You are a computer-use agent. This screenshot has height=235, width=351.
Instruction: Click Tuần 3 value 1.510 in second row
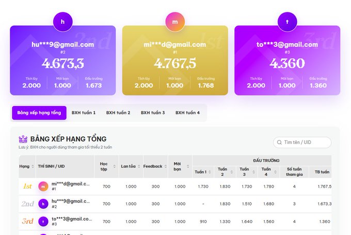pos(247,204)
